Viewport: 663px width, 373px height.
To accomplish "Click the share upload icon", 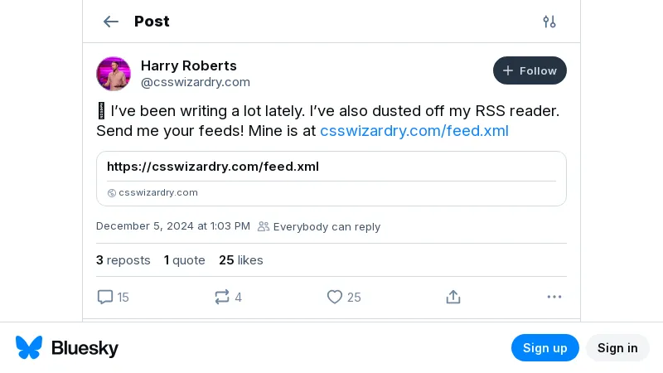I will [x=452, y=297].
